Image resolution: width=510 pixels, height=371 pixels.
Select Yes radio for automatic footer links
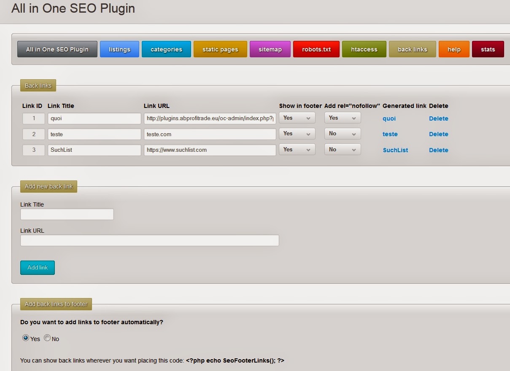(26, 338)
